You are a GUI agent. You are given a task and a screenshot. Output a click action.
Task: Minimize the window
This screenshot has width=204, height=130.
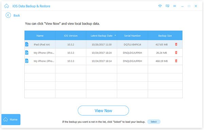coord(182,6)
